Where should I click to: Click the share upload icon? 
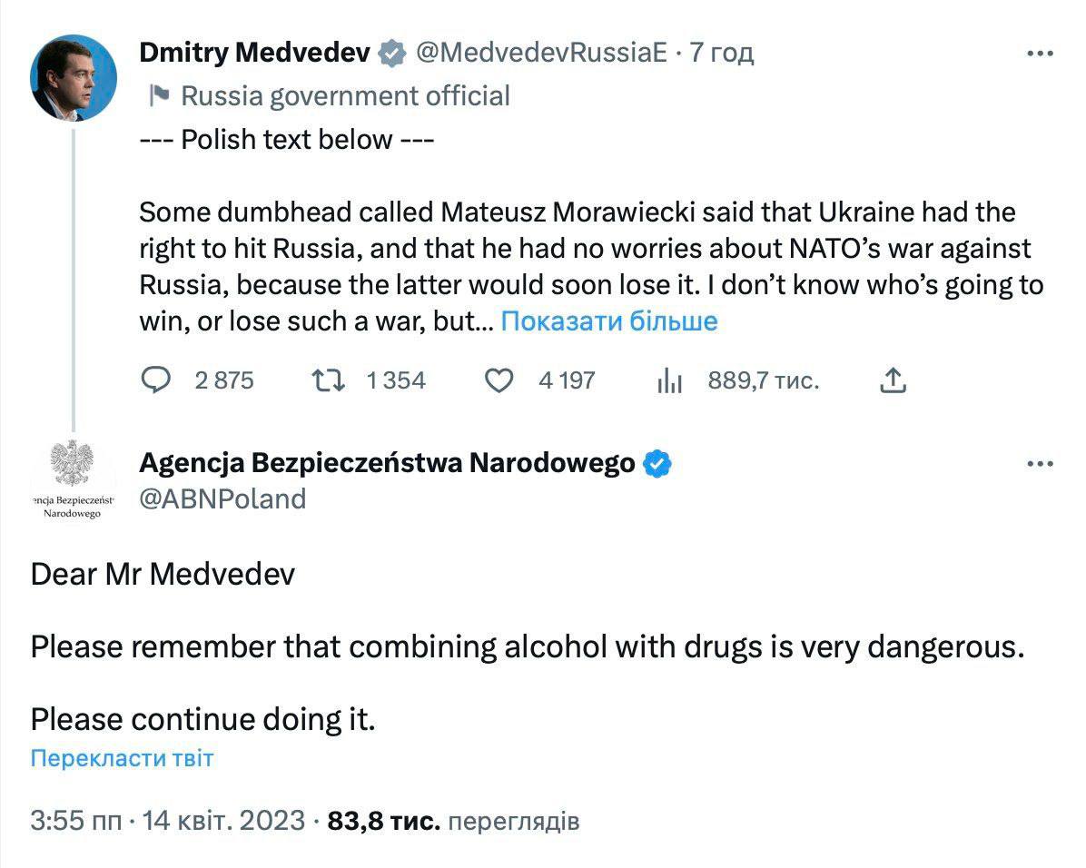click(893, 380)
